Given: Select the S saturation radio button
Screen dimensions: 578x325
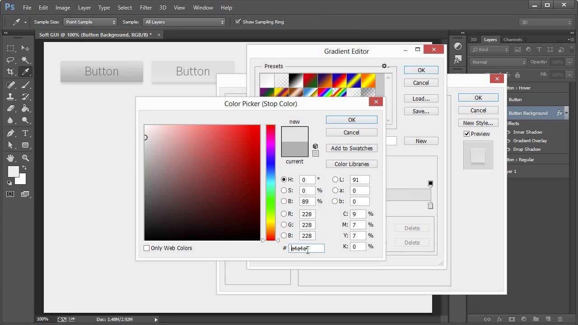Looking at the screenshot, I should click(x=284, y=190).
